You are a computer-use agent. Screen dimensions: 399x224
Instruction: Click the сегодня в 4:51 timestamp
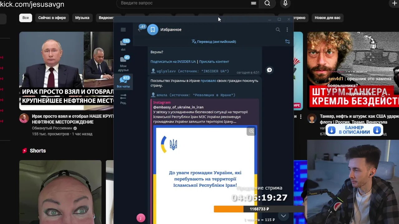tap(248, 72)
